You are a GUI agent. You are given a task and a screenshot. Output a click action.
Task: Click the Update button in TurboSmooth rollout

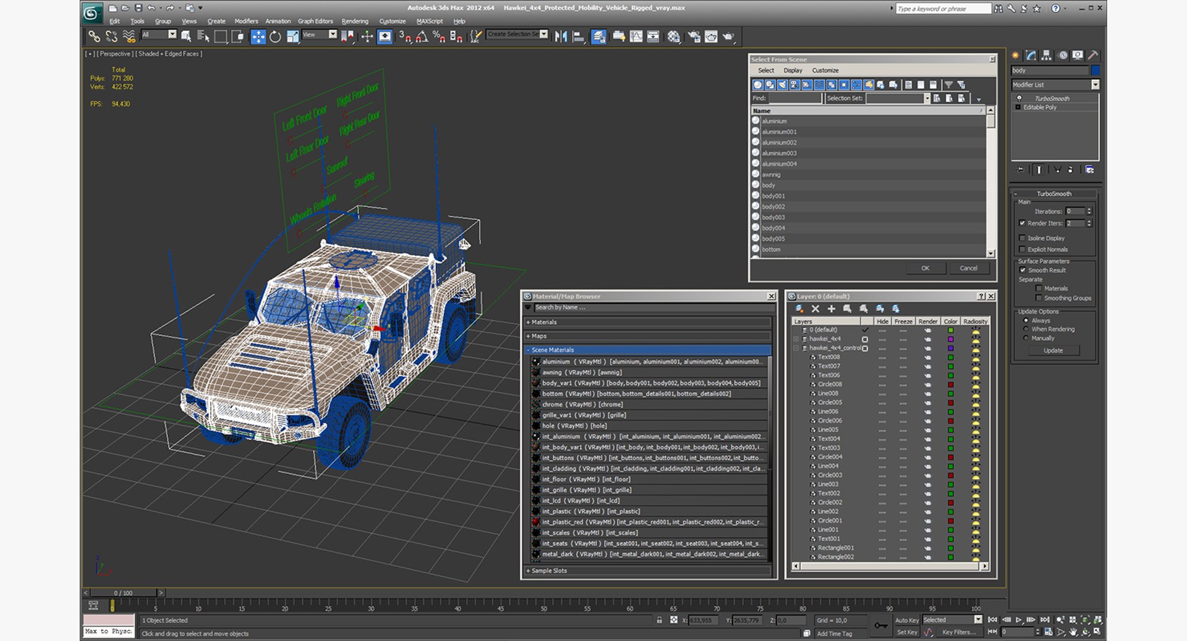[1053, 350]
